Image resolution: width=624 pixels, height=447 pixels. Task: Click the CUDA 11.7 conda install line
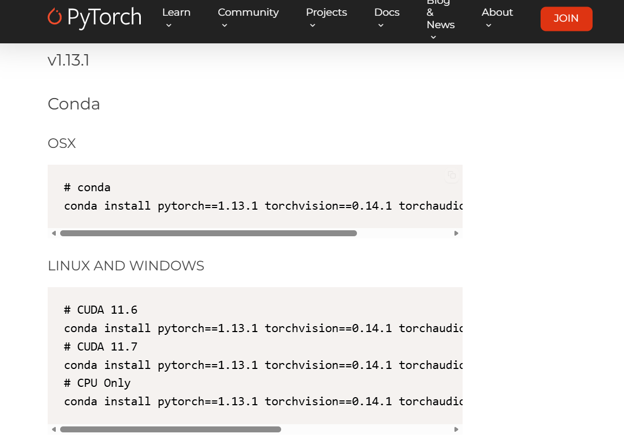click(263, 365)
